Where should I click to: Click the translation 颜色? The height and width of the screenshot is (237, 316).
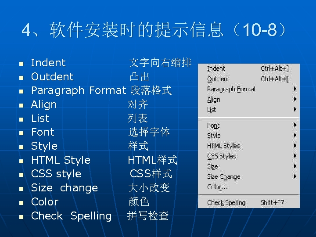[139, 202]
